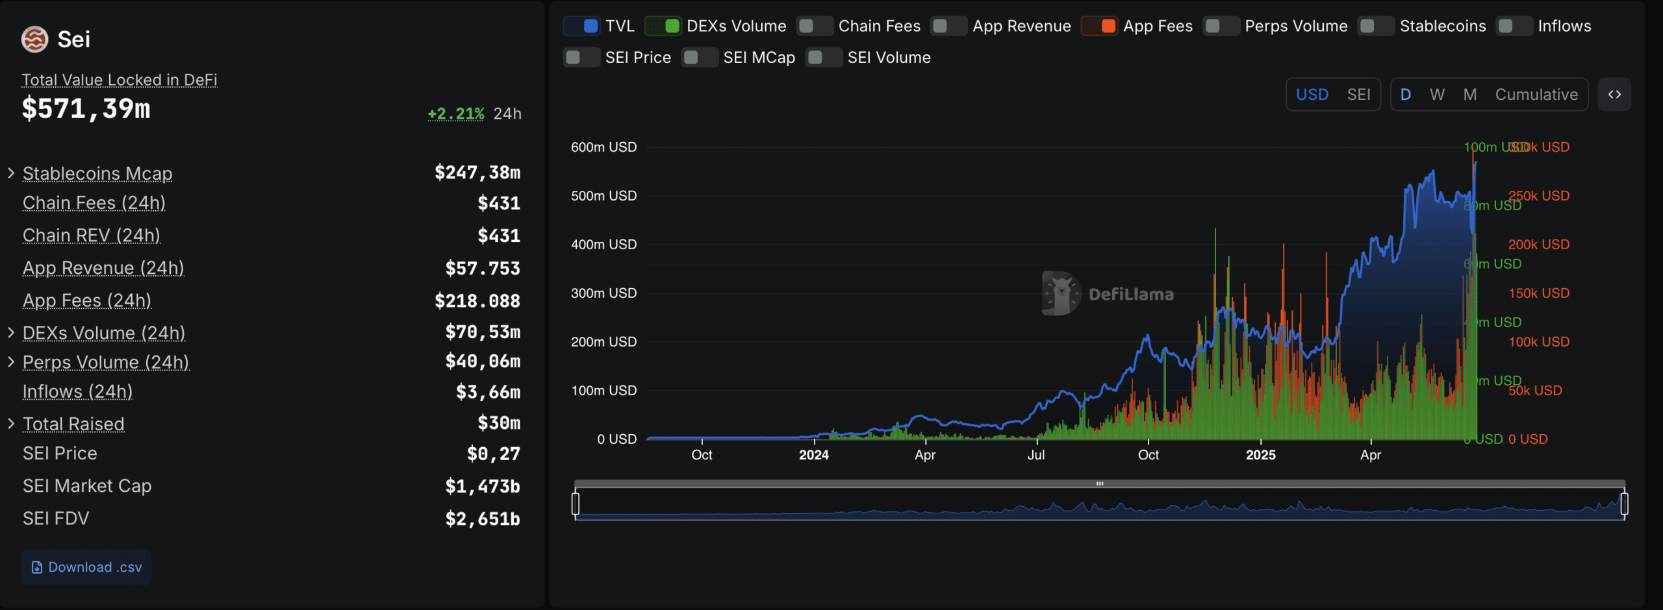The width and height of the screenshot is (1663, 610).
Task: Open the Total Value Locked in DeFi label
Action: (120, 80)
